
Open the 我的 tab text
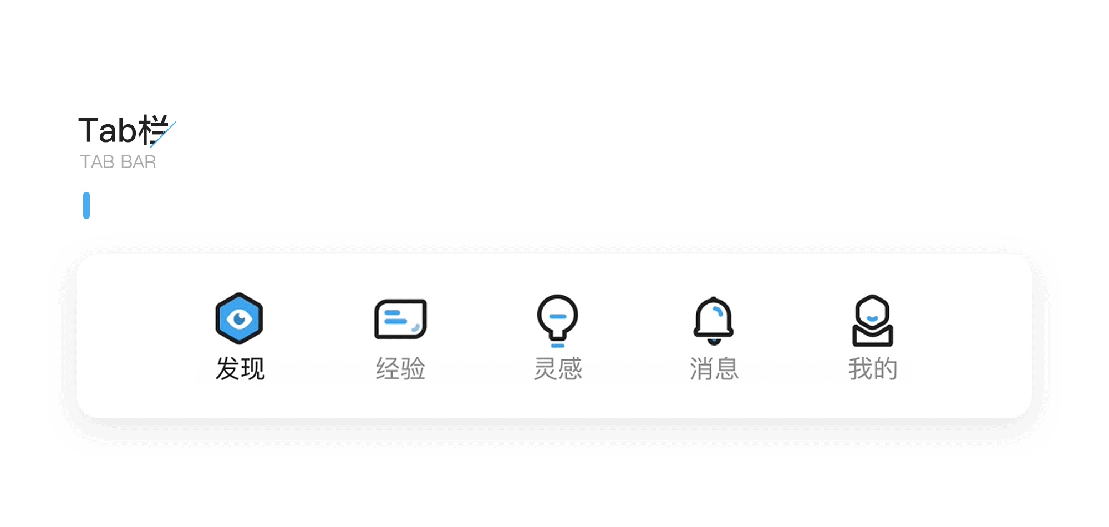(x=873, y=369)
